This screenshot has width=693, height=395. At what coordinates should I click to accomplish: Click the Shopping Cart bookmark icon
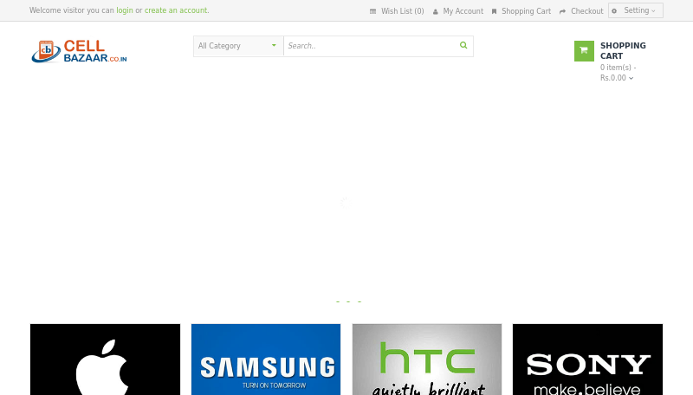(x=494, y=11)
